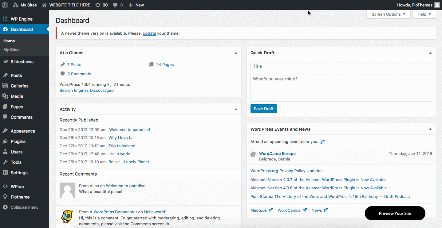The width and height of the screenshot is (442, 228).
Task: Open the Why I love fall post
Action: coord(121,138)
